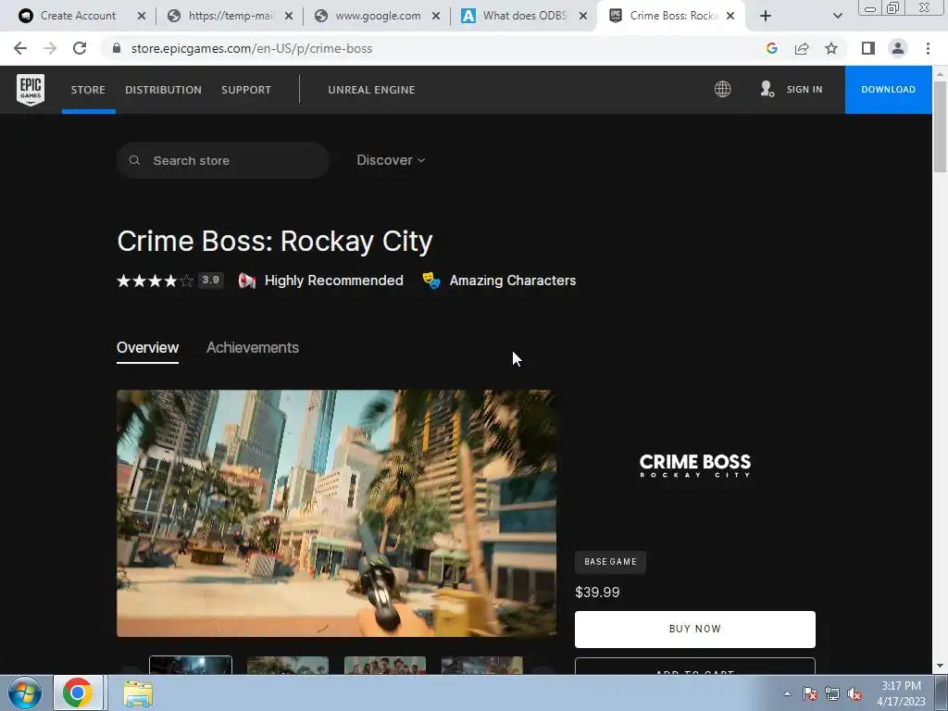Open Chrome three-dot menu
The height and width of the screenshot is (711, 948).
coord(928,48)
